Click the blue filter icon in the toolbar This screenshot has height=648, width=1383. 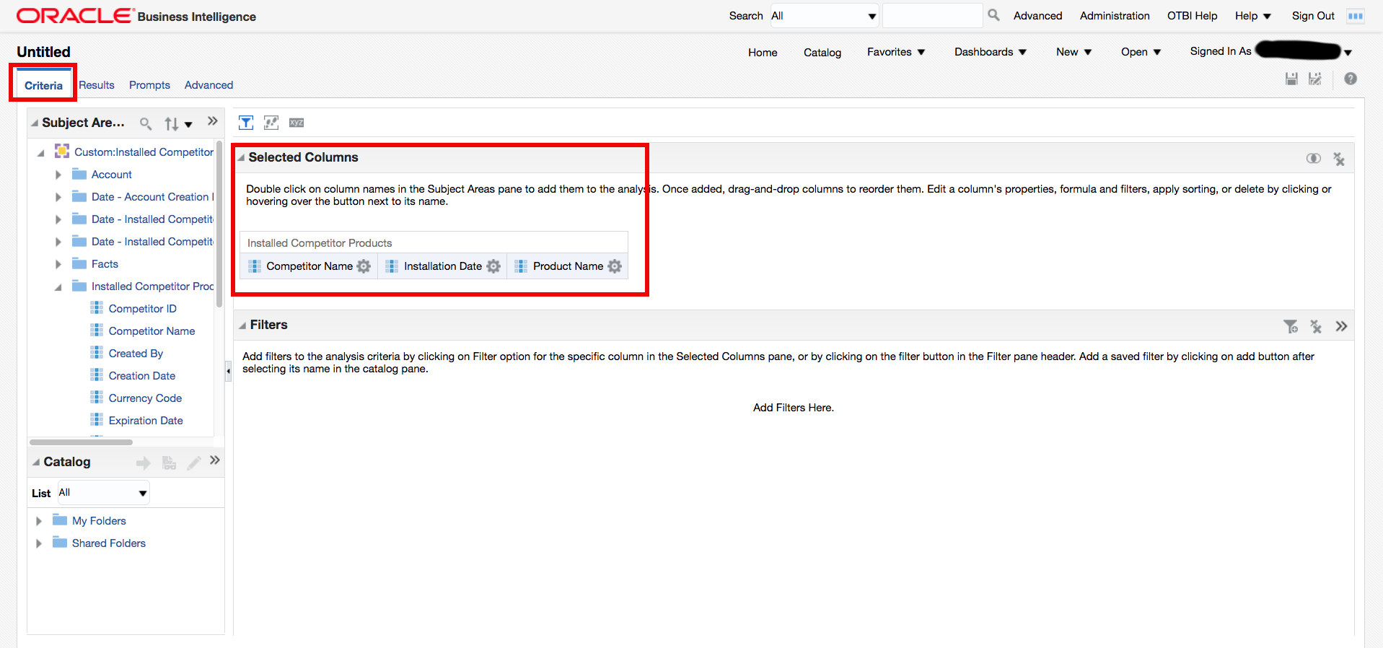coord(246,123)
